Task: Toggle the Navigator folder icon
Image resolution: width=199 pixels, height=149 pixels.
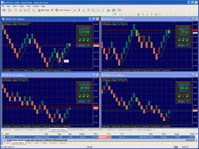Action: point(25,10)
